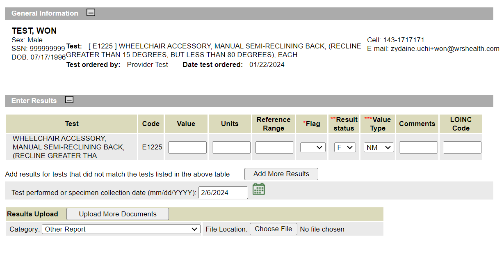Viewport: 504px width, 257px height.
Task: Click the specimen collection date field
Action: click(223, 193)
